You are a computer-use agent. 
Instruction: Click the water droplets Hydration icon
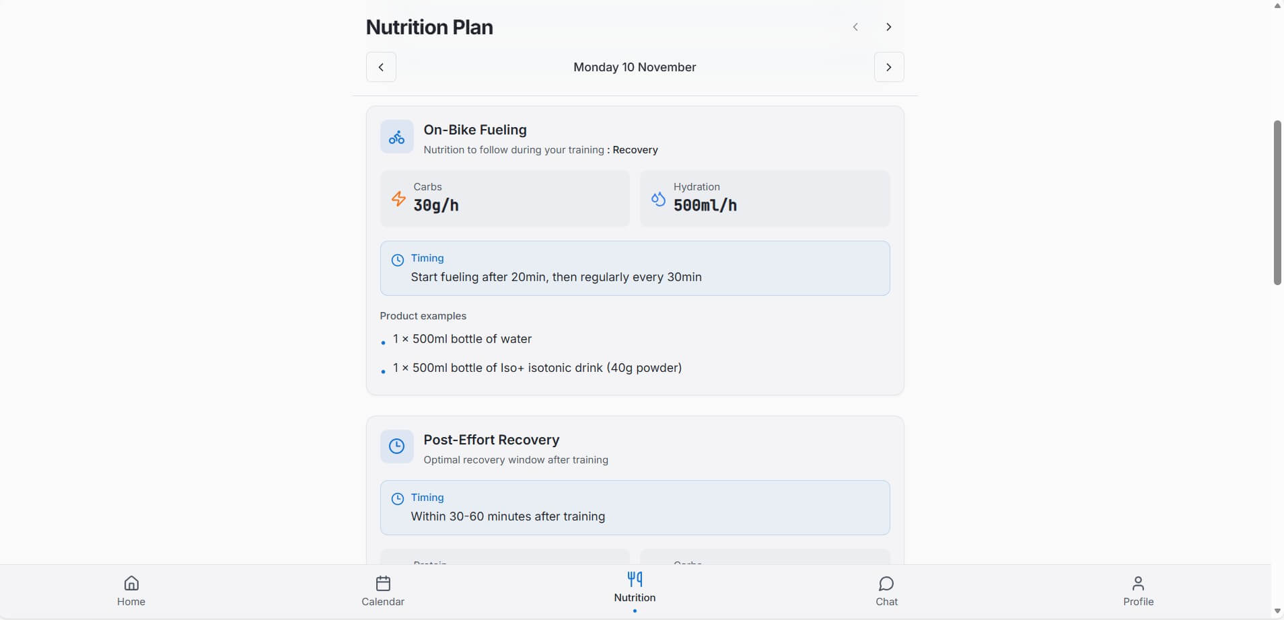[x=658, y=198]
